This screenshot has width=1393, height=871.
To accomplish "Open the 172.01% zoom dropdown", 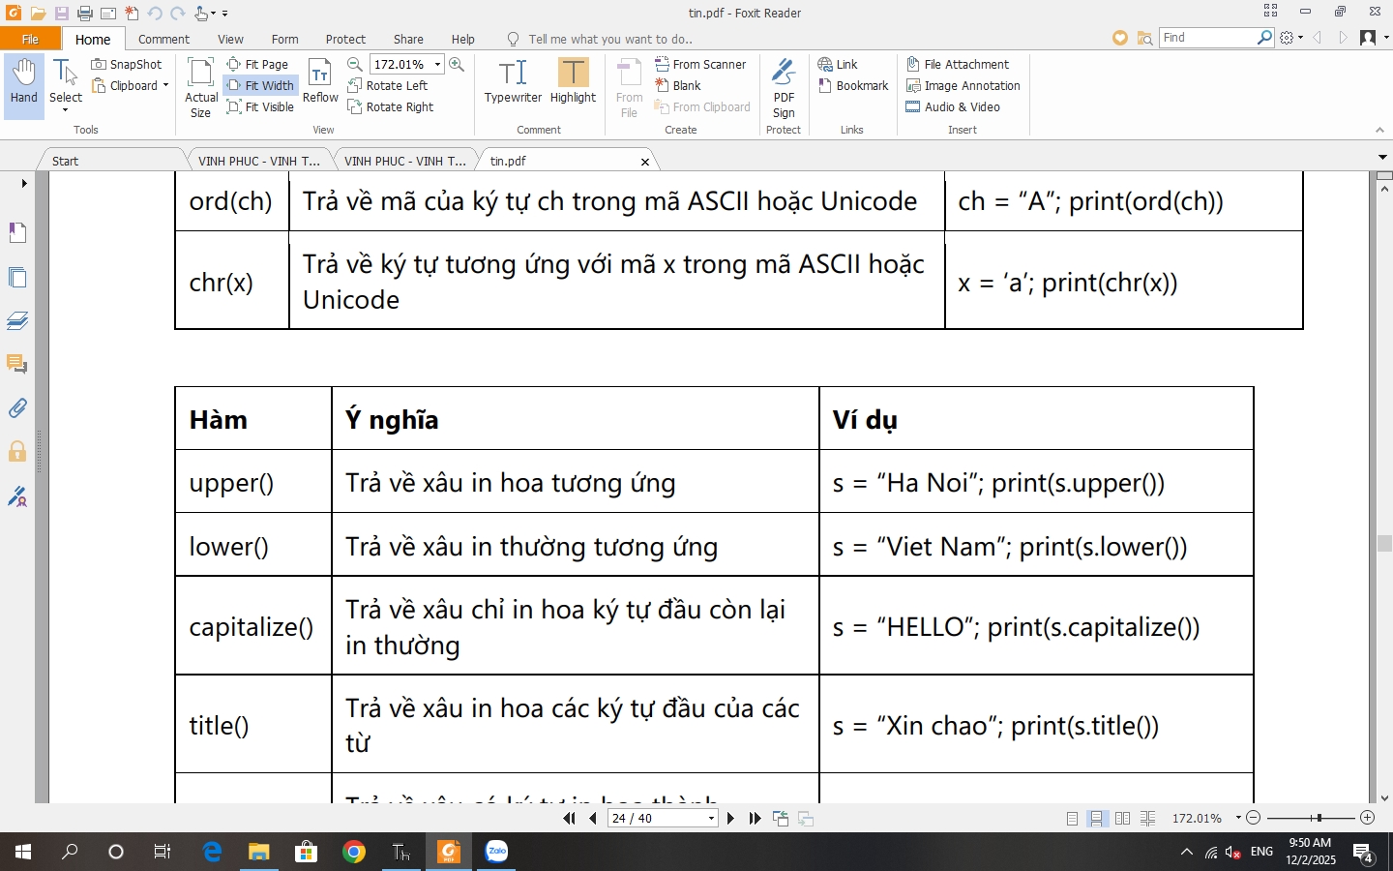I will 437,64.
